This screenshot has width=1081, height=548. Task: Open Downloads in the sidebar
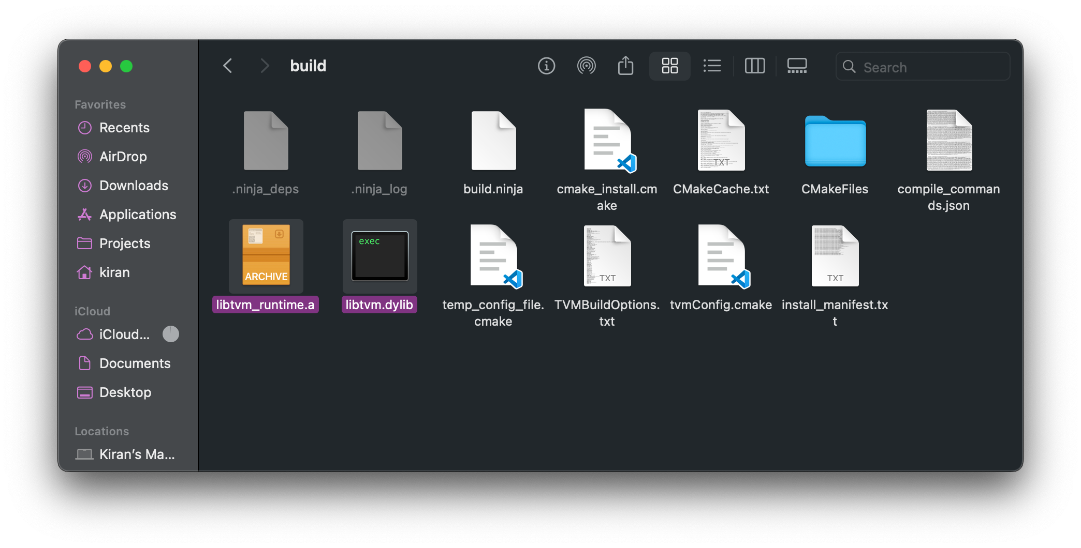pos(134,186)
